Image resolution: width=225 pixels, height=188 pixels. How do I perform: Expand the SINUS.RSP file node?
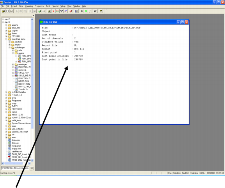13,73
